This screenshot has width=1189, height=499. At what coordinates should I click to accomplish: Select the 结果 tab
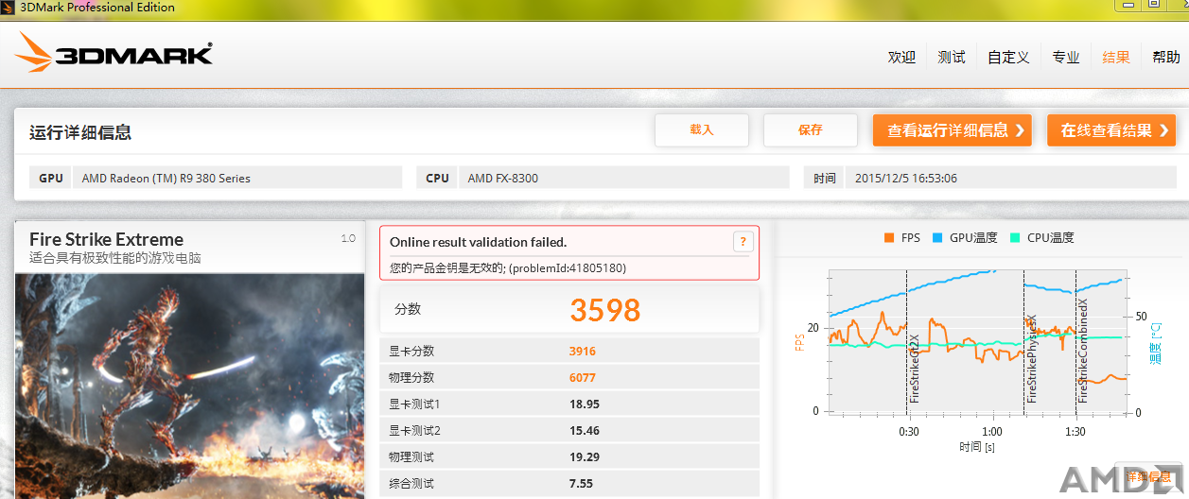tap(1116, 57)
